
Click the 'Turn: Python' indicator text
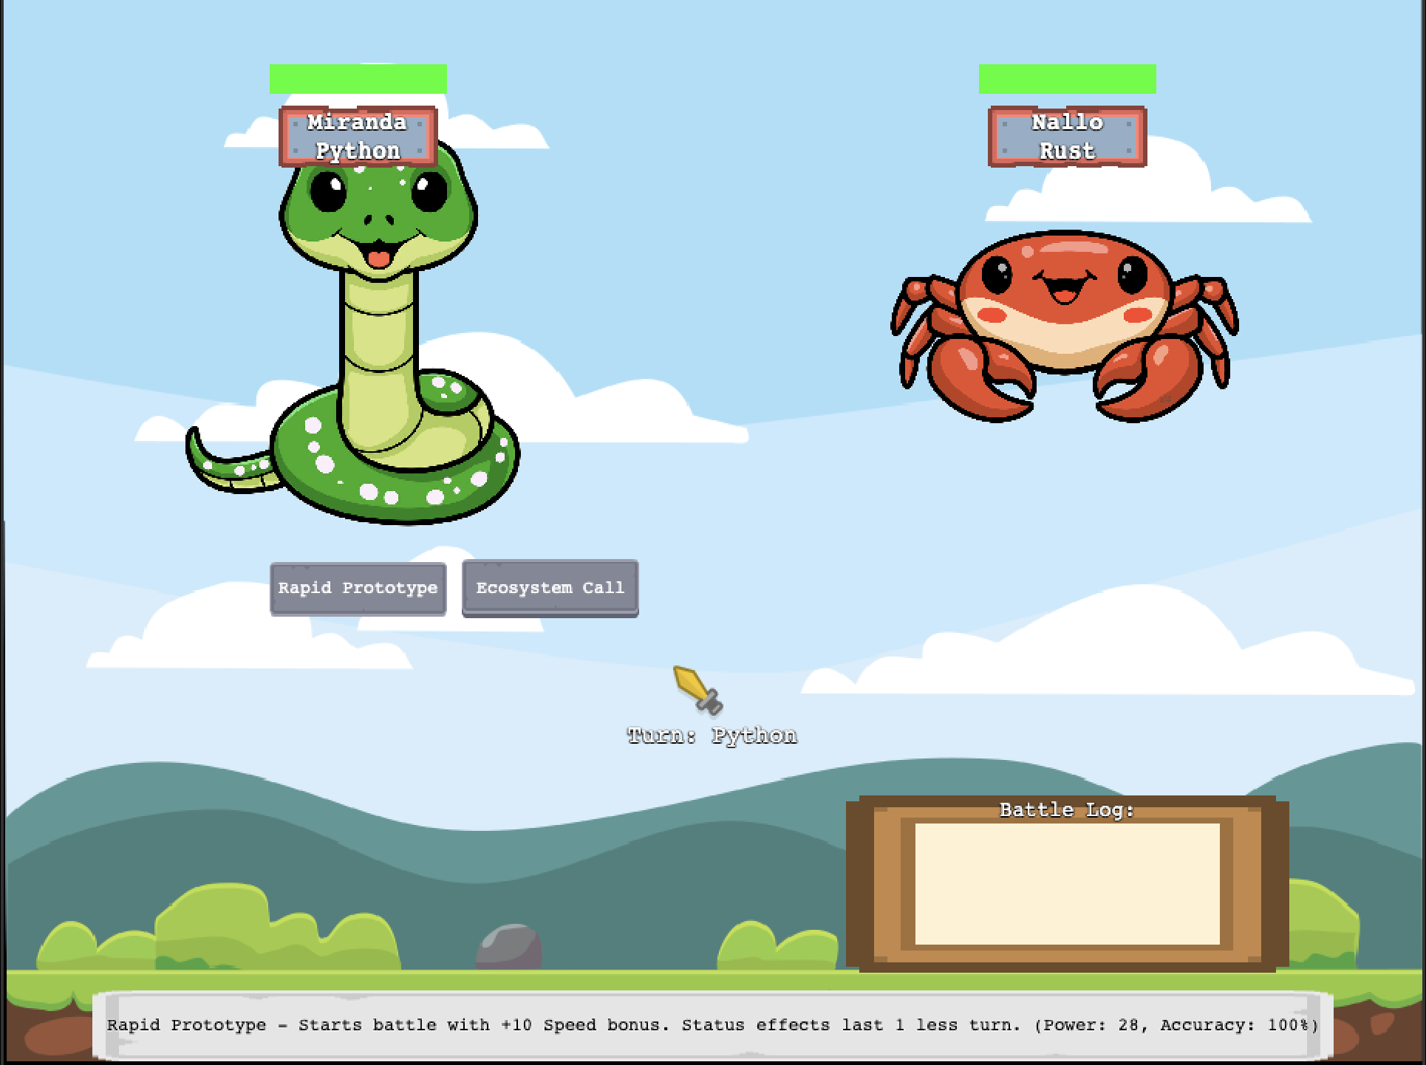[x=712, y=736]
